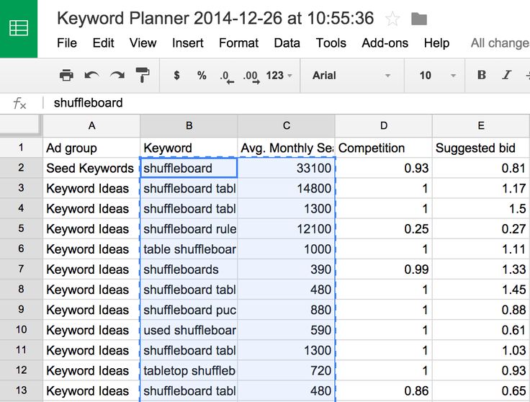The height and width of the screenshot is (402, 530).
Task: Click the print icon in toolbar
Action: [x=66, y=75]
